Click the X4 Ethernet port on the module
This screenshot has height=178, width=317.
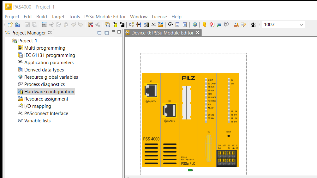170,110
